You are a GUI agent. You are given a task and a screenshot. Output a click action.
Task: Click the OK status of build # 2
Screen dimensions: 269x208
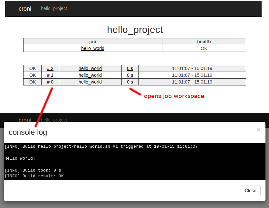[32, 68]
